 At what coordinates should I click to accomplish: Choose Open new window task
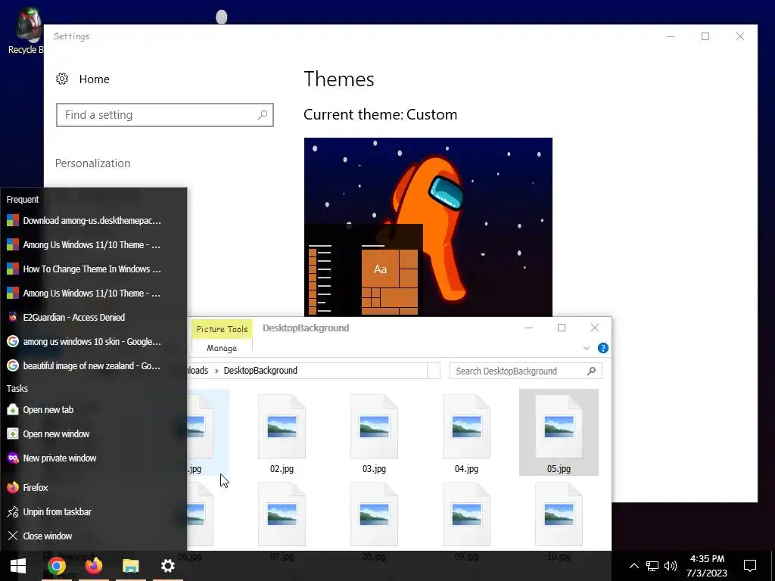(x=93, y=433)
